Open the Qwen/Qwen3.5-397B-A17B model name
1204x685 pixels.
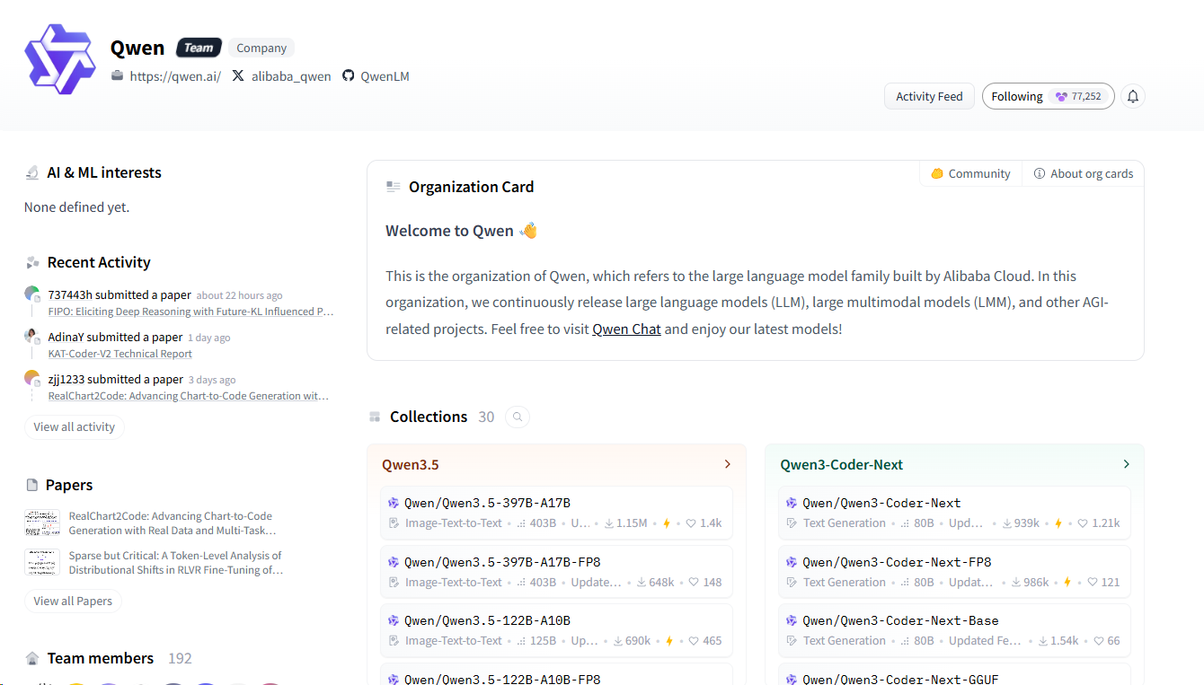tap(487, 503)
